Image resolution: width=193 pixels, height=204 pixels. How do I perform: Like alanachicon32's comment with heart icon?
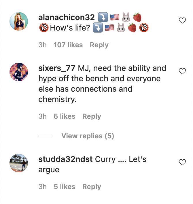click(x=182, y=20)
